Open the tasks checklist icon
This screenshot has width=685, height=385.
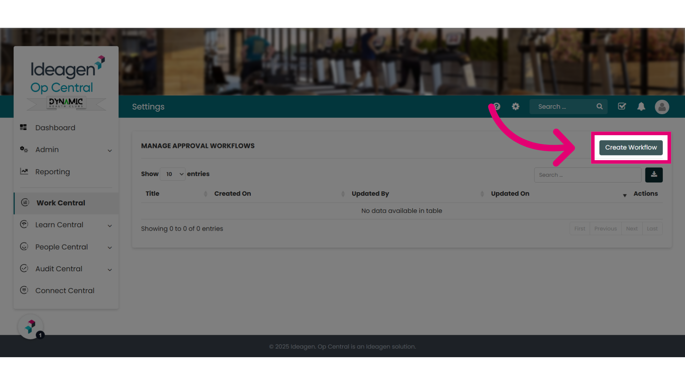(622, 107)
